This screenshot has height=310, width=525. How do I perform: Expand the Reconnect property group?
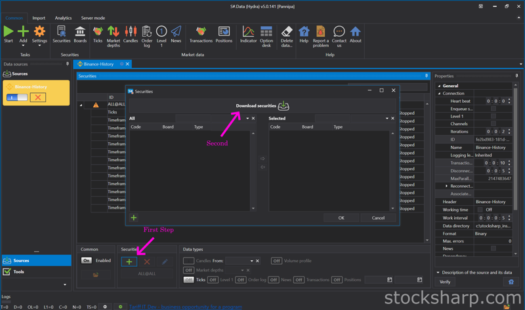click(447, 186)
